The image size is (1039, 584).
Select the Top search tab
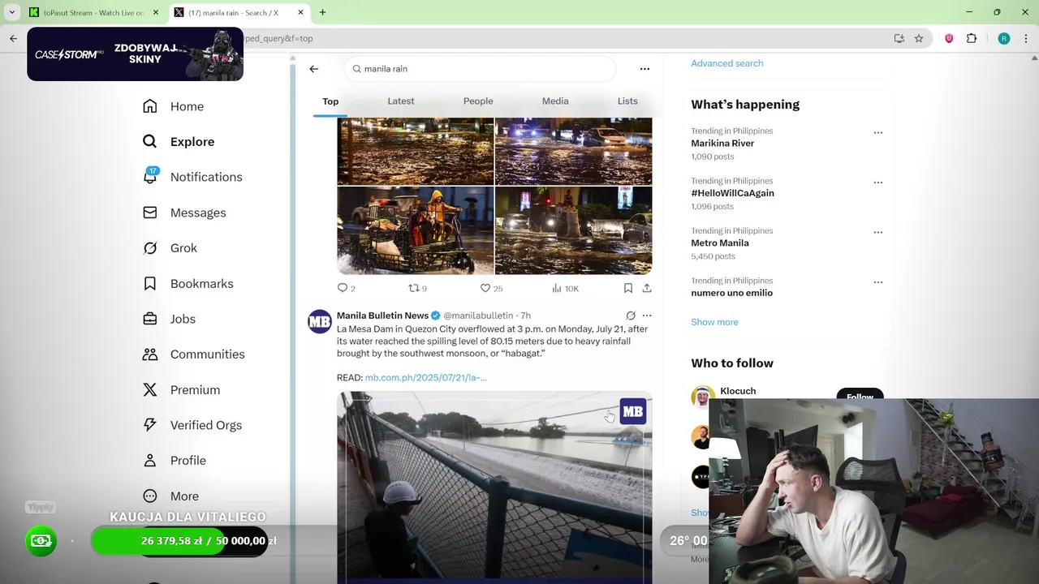[330, 101]
